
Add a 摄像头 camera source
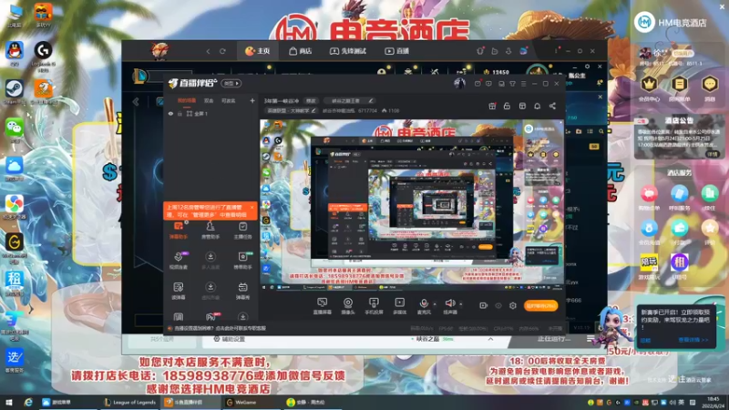pyautogui.click(x=348, y=306)
